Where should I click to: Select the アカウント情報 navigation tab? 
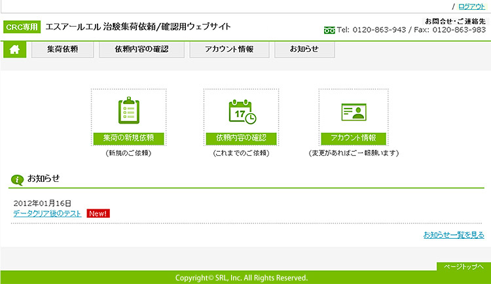(x=228, y=49)
